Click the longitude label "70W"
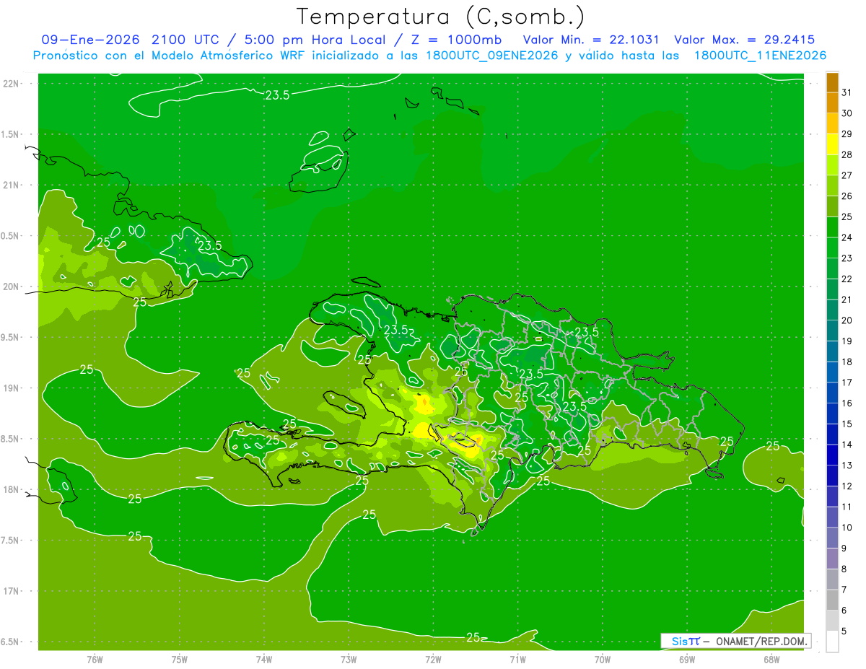 [x=603, y=659]
